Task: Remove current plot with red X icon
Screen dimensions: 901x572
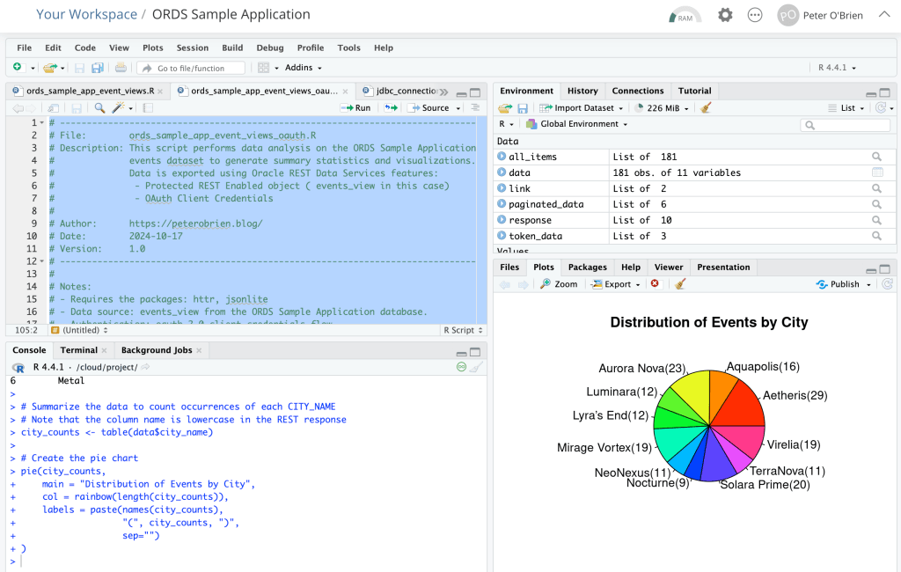Action: click(x=655, y=284)
